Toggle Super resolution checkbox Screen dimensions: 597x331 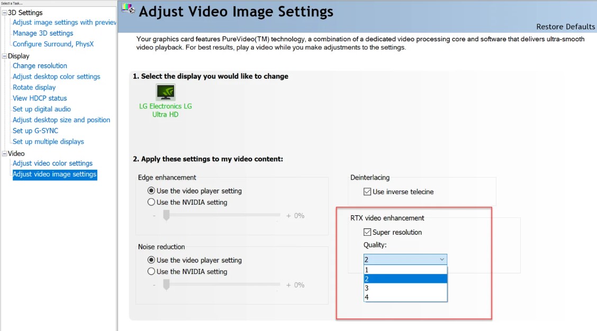pyautogui.click(x=367, y=232)
